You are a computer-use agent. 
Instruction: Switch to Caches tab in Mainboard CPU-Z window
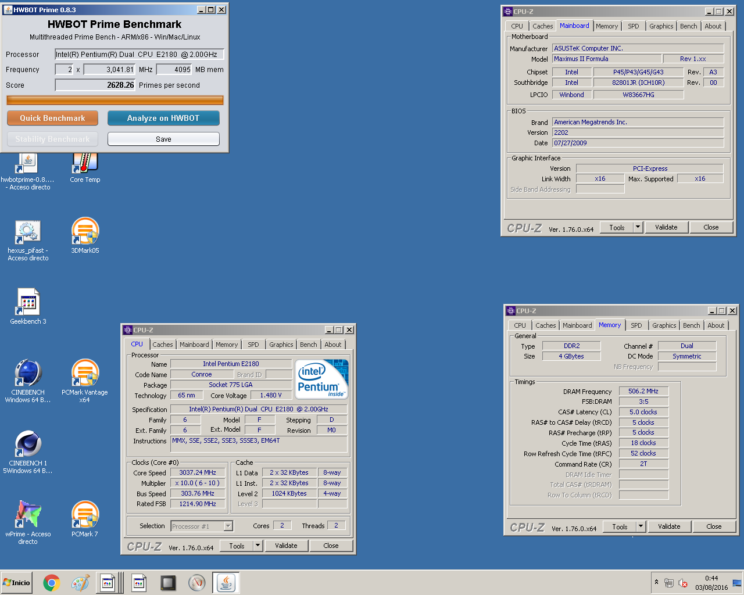pyautogui.click(x=542, y=26)
